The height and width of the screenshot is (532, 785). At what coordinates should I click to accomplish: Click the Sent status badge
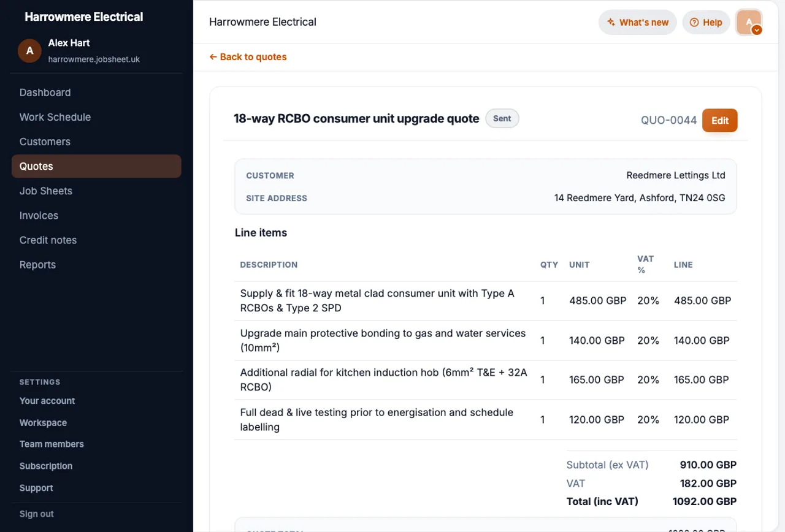coord(502,118)
